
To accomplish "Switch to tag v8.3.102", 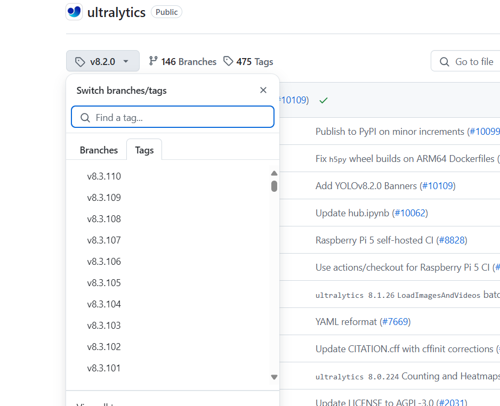I will (104, 347).
